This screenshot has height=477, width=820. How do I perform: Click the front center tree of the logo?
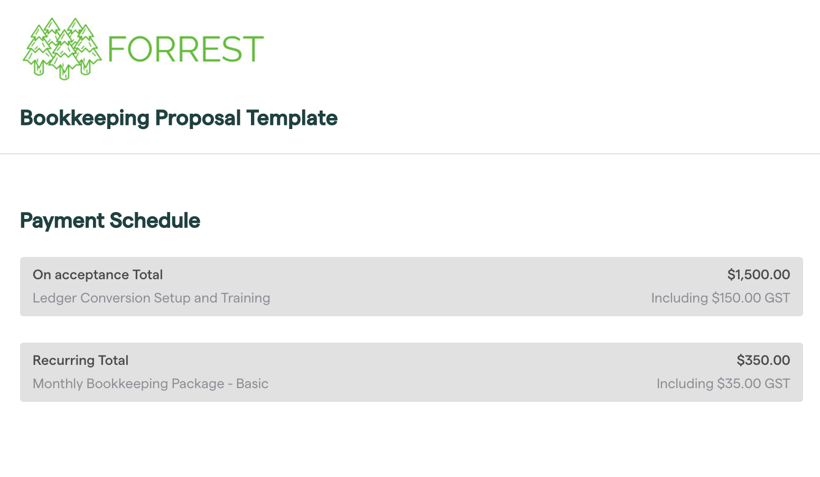click(x=64, y=56)
